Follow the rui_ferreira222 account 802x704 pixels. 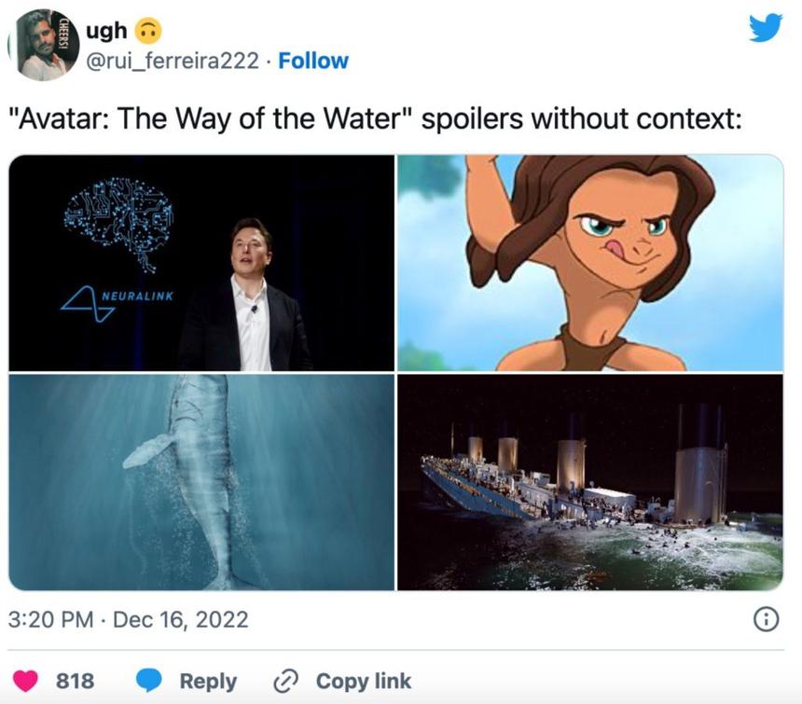pyautogui.click(x=313, y=62)
